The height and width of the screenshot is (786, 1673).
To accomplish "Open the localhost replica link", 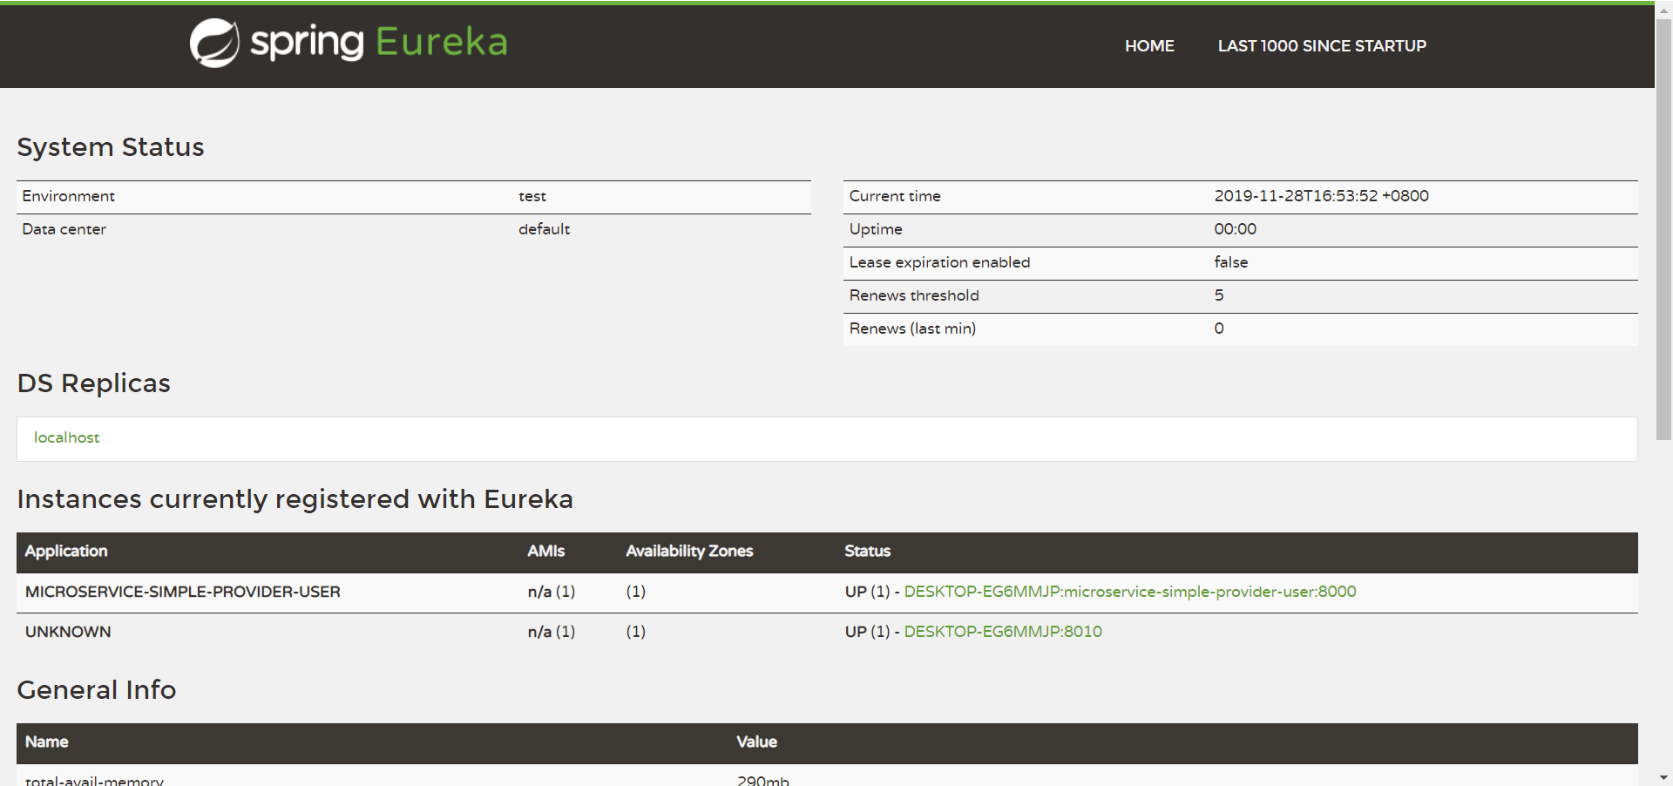I will coord(66,437).
